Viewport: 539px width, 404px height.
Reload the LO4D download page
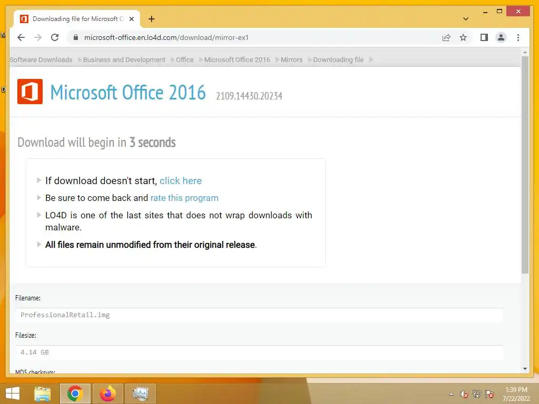point(55,37)
